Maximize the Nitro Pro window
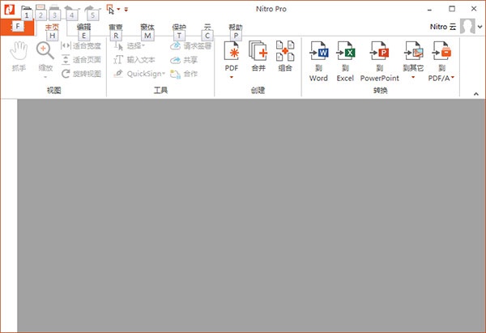Screen dimensions: 486x333 click(452, 9)
